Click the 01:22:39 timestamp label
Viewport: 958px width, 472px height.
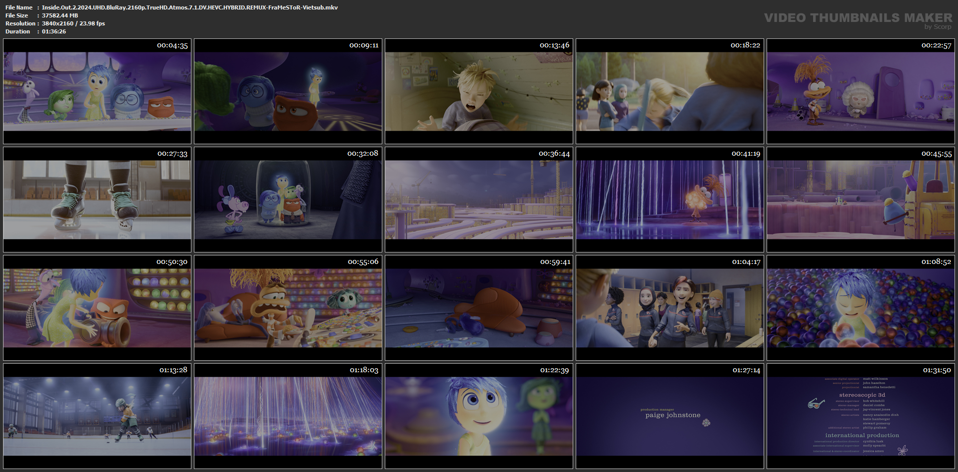click(x=555, y=370)
